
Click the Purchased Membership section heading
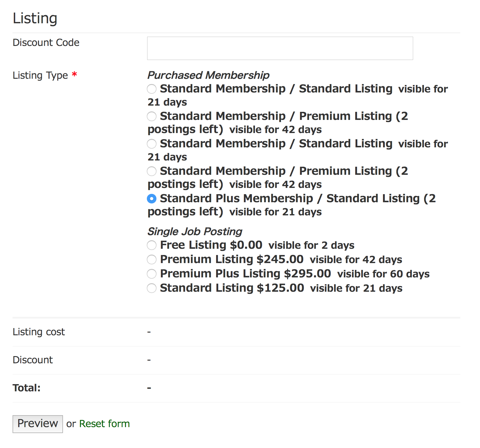[208, 75]
